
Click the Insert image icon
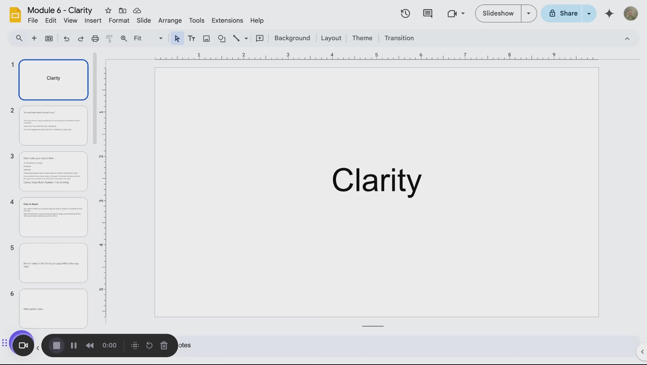click(206, 38)
